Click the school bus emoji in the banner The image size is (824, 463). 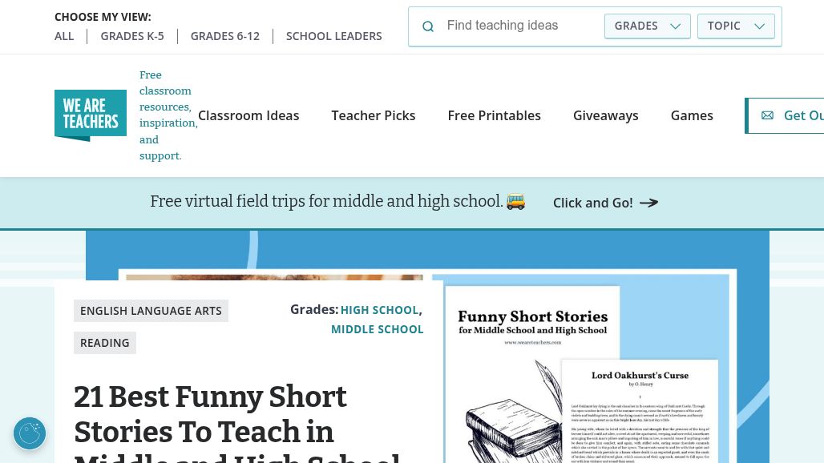tap(516, 202)
